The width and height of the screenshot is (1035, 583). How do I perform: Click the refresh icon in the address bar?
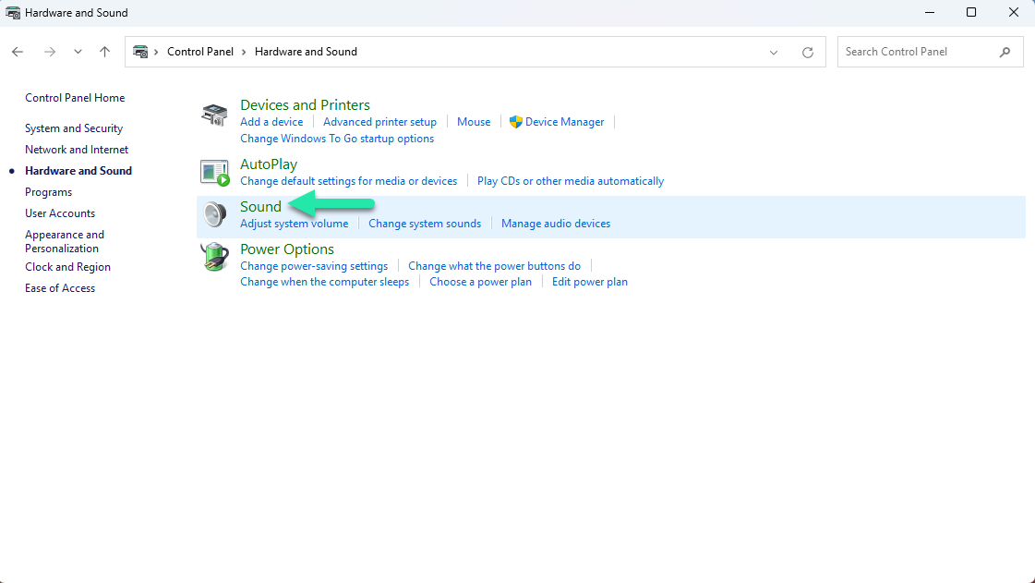(806, 52)
